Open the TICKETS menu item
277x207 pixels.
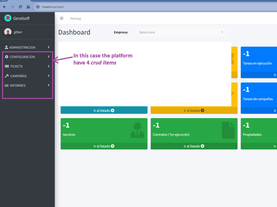click(x=27, y=66)
